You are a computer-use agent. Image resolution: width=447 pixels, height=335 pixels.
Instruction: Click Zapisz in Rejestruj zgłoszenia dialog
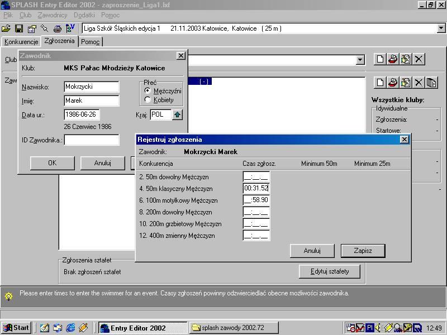(x=363, y=251)
